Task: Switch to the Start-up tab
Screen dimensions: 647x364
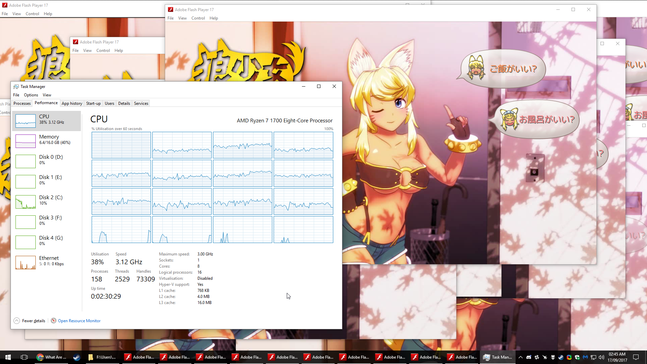Action: click(93, 103)
